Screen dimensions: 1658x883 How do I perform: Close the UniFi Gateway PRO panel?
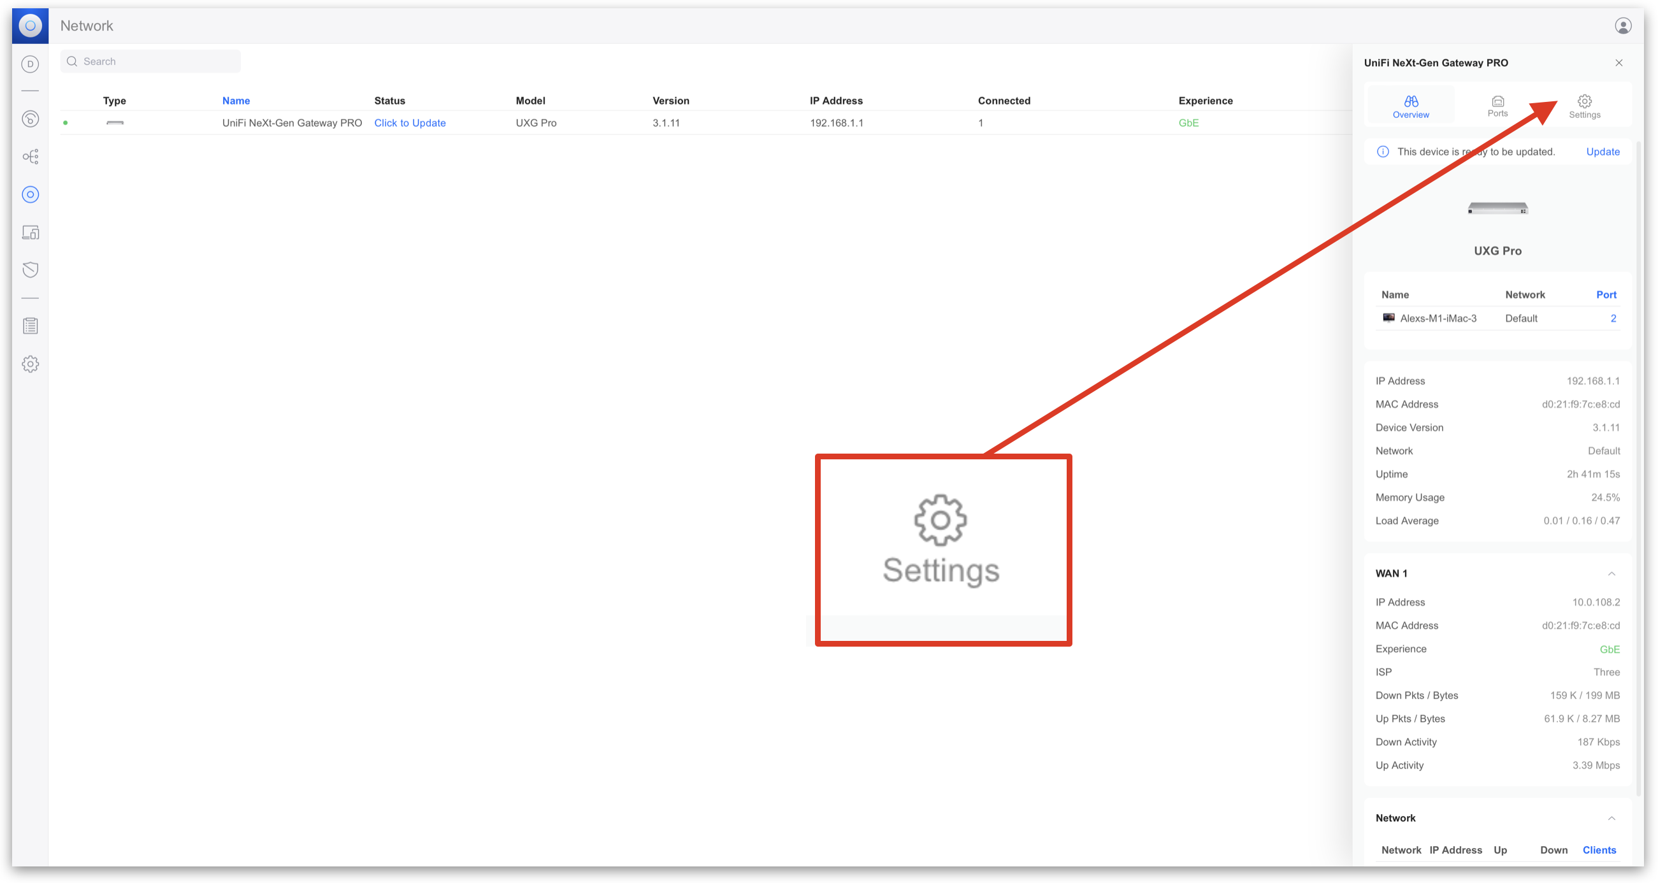(x=1618, y=62)
